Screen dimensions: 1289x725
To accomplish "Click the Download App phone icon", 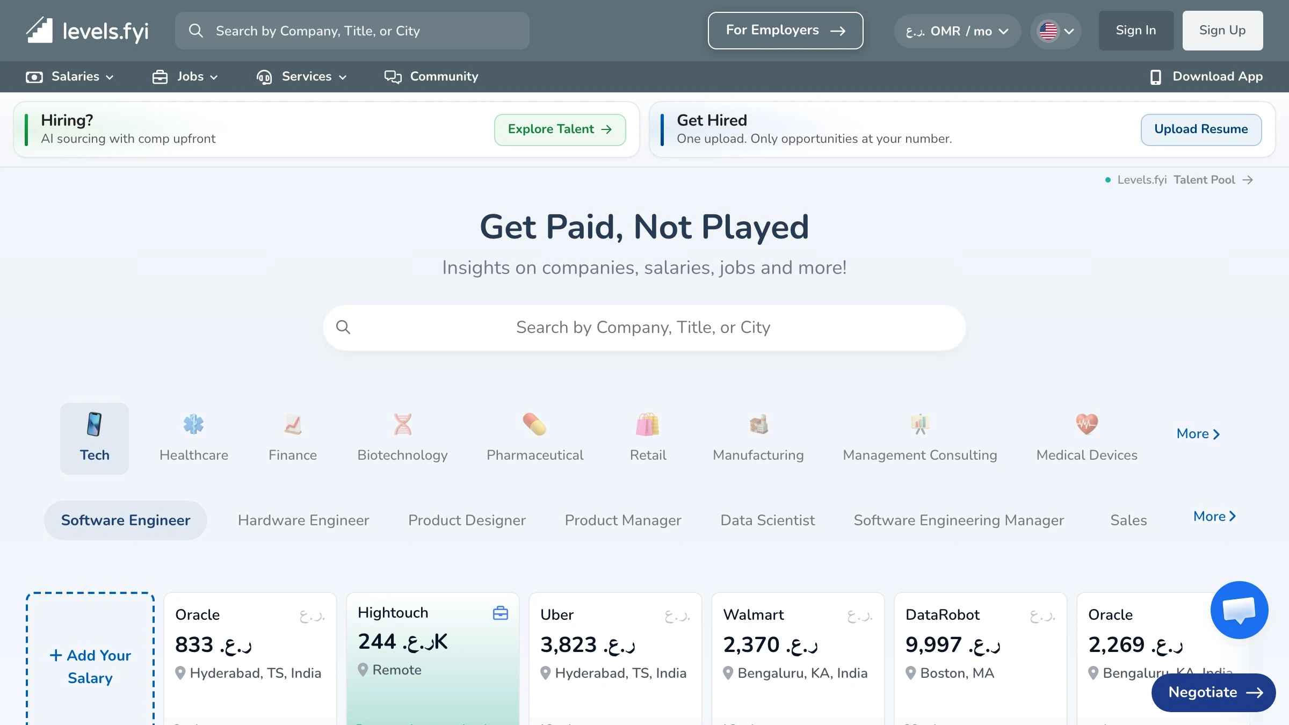I will (x=1156, y=77).
